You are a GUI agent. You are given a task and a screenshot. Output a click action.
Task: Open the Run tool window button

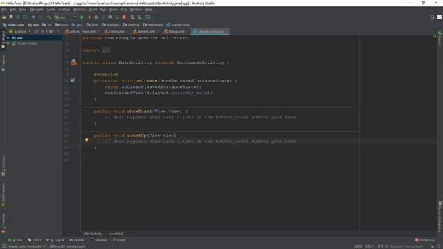[x=15, y=240]
